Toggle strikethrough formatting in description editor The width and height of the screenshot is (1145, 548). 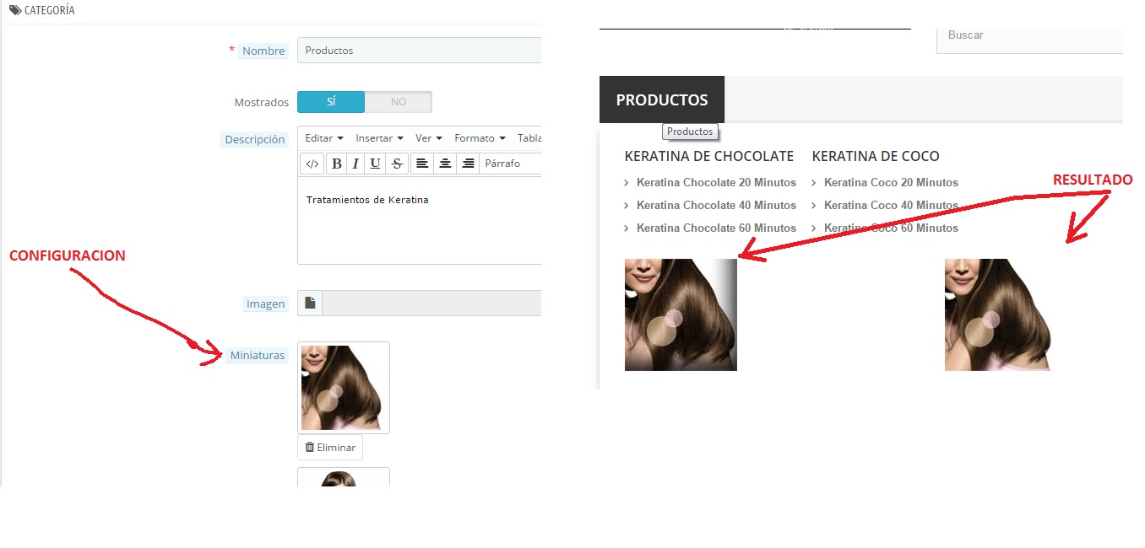(x=397, y=164)
